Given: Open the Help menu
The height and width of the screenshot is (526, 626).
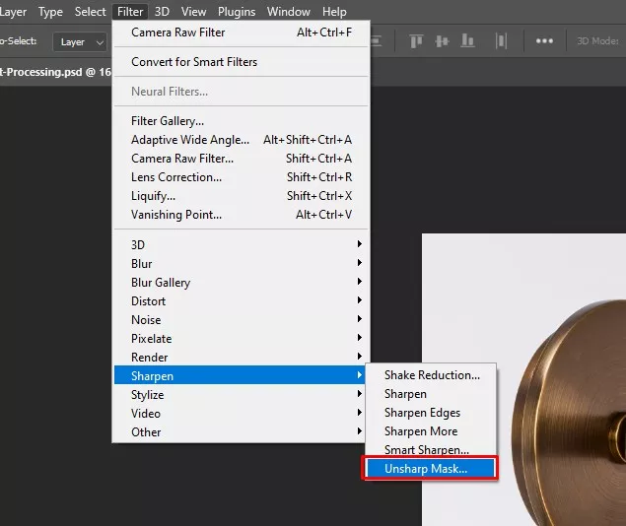Looking at the screenshot, I should (x=334, y=12).
